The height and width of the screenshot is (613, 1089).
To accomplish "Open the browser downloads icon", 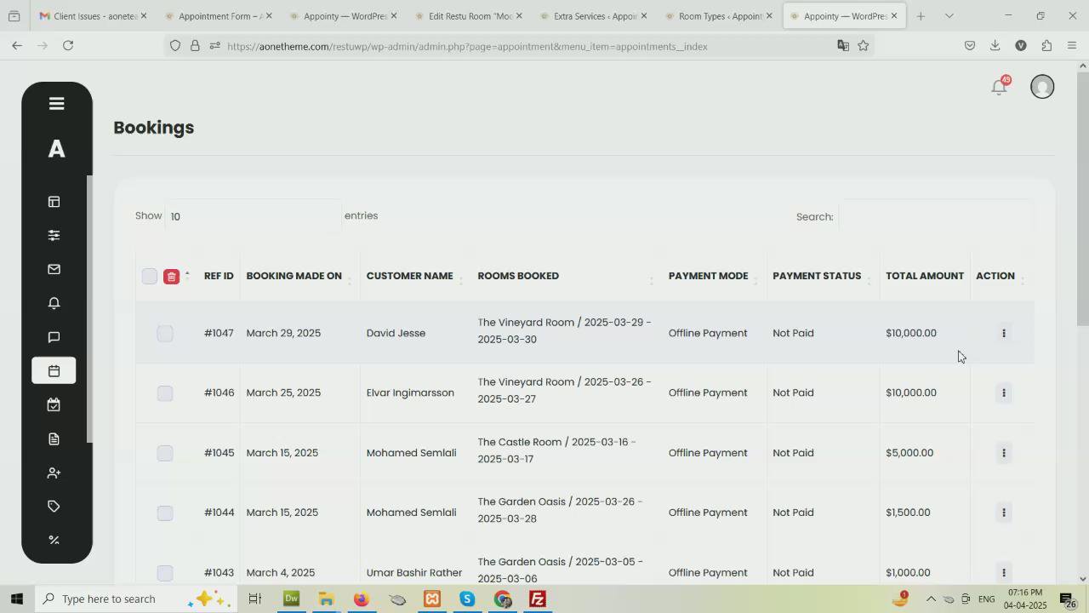I will click(x=995, y=46).
